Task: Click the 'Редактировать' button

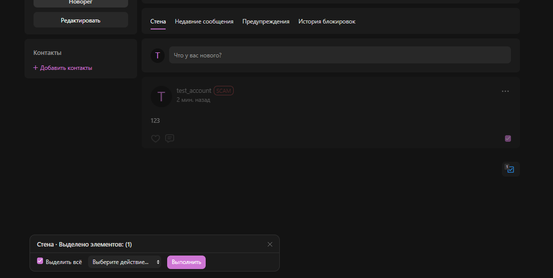Action: [x=81, y=20]
